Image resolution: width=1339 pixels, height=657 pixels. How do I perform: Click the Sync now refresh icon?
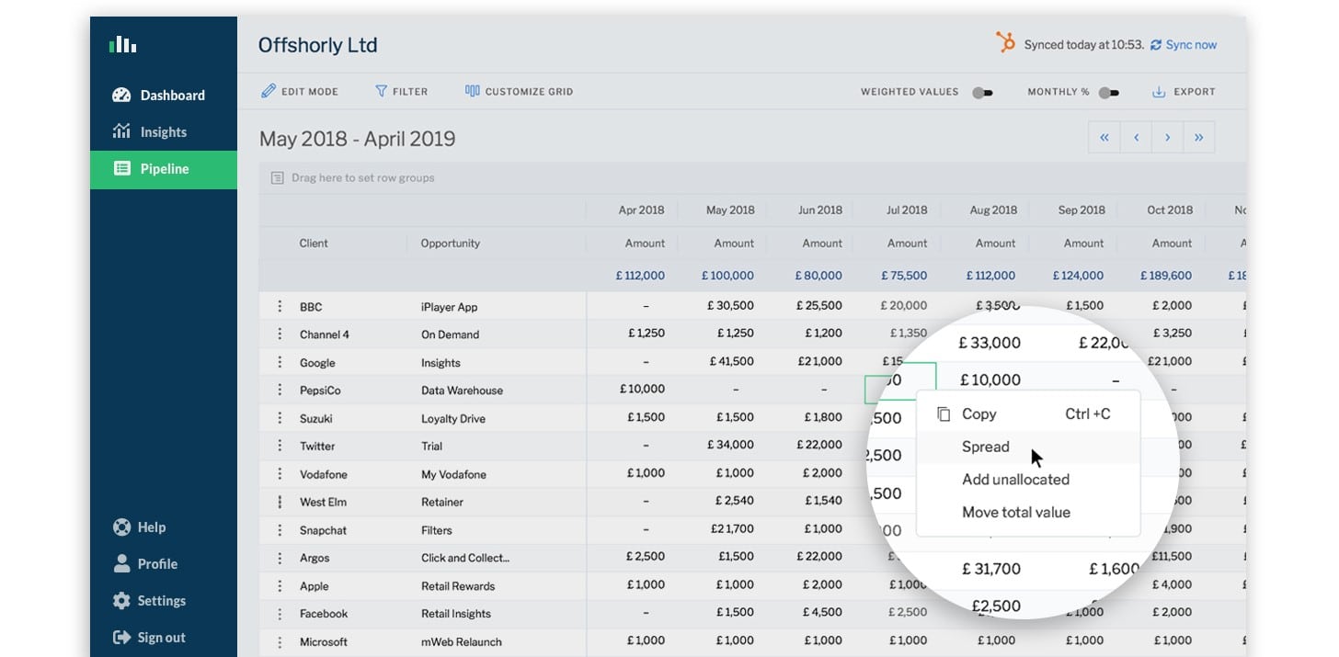pyautogui.click(x=1156, y=45)
